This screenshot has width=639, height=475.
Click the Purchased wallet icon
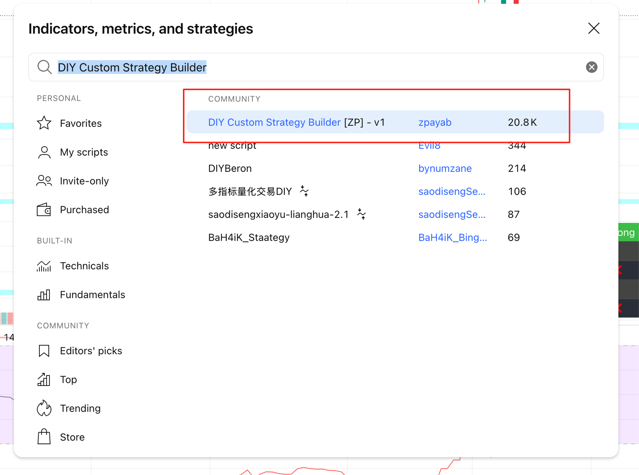[44, 210]
